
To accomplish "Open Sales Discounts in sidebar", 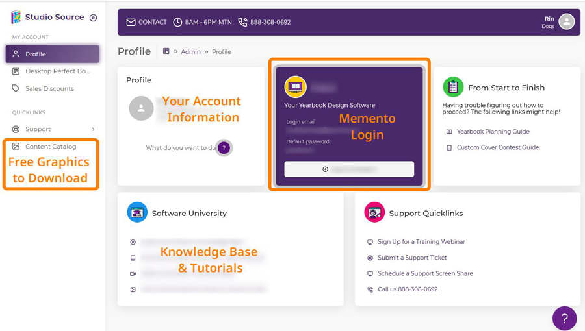I will pos(49,88).
